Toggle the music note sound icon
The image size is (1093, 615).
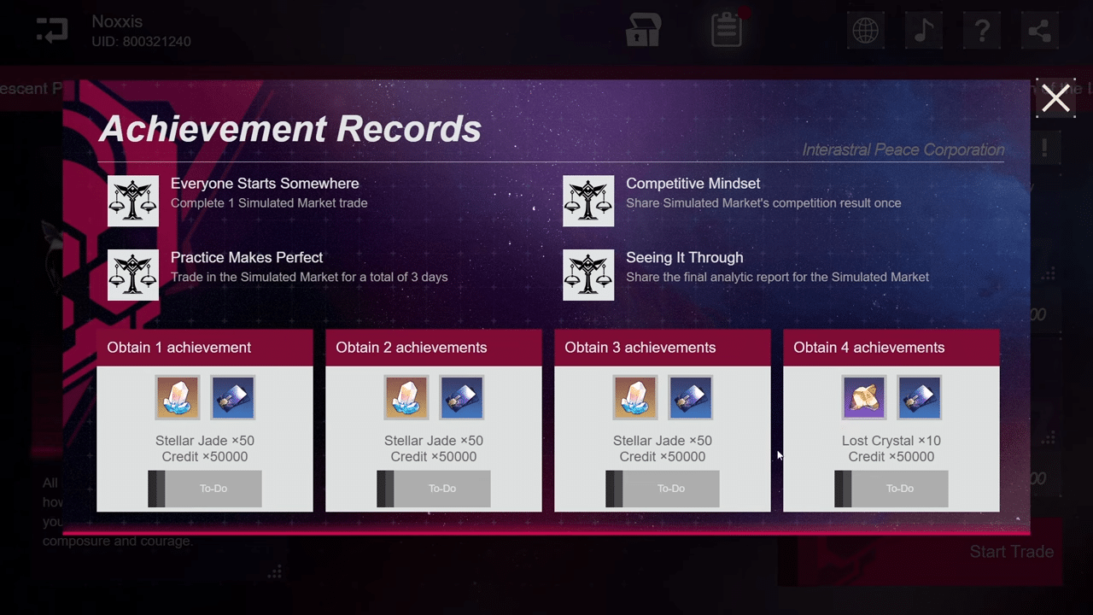pos(924,32)
